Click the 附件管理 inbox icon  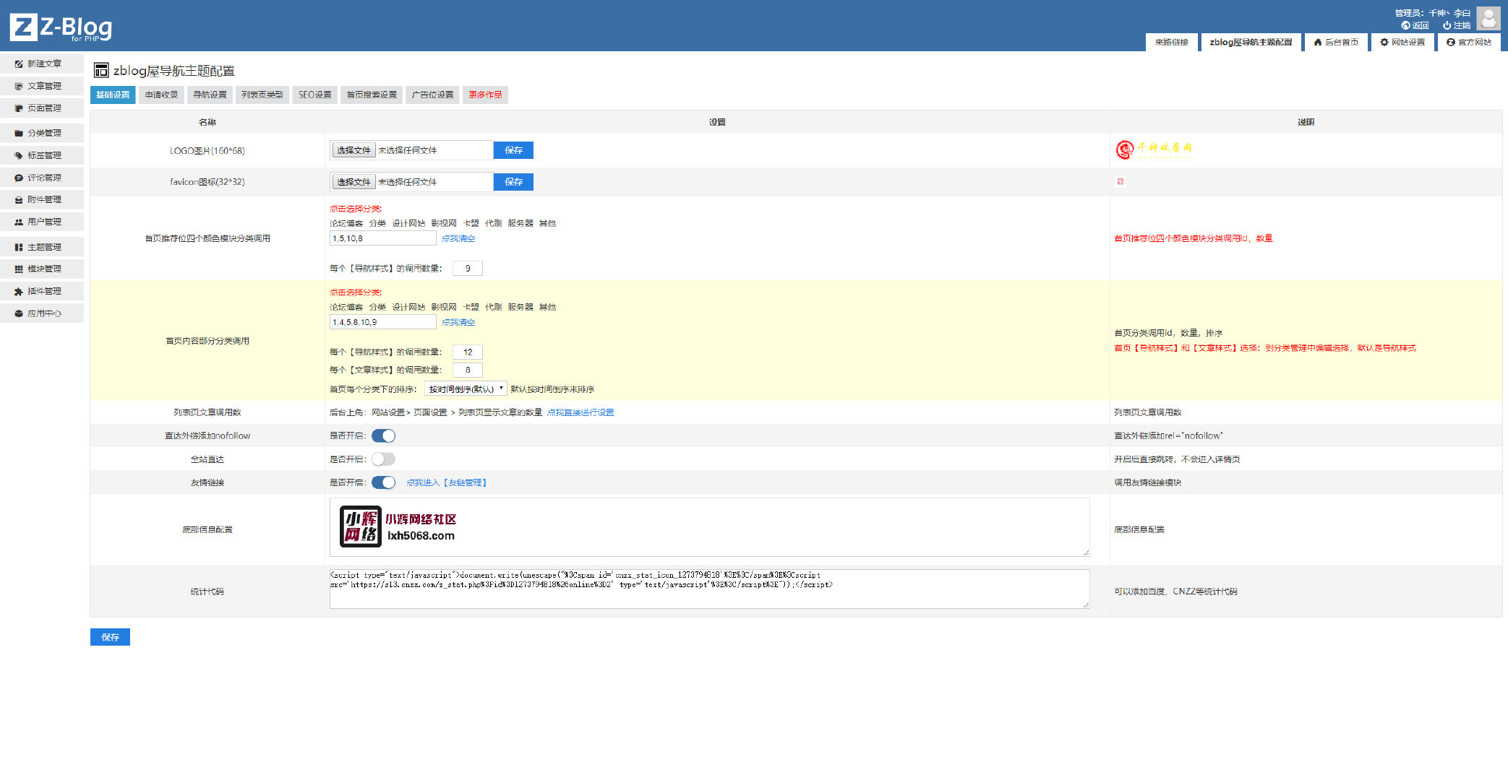click(x=19, y=199)
